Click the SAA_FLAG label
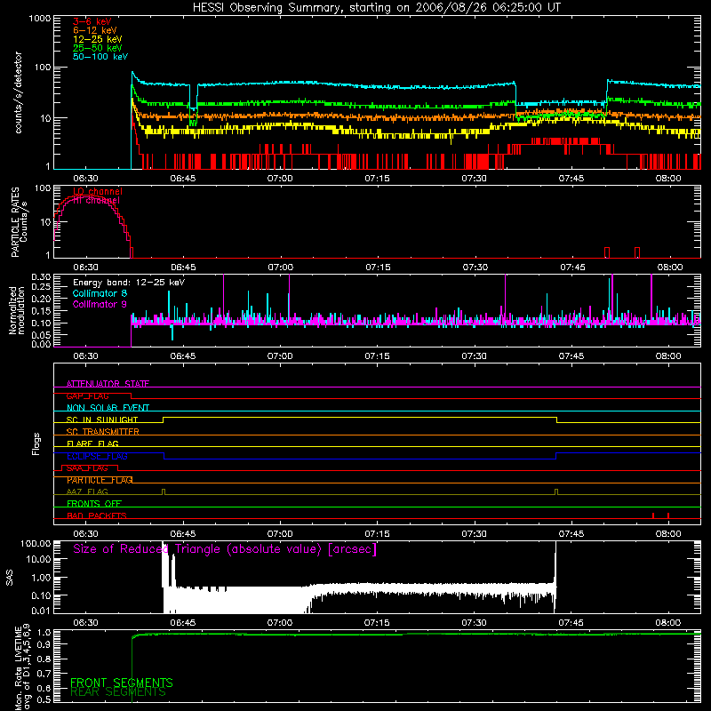The image size is (711, 711). click(87, 468)
